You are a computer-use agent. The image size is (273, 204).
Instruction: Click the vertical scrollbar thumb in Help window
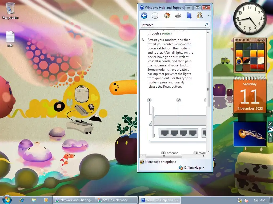pyautogui.click(x=208, y=89)
